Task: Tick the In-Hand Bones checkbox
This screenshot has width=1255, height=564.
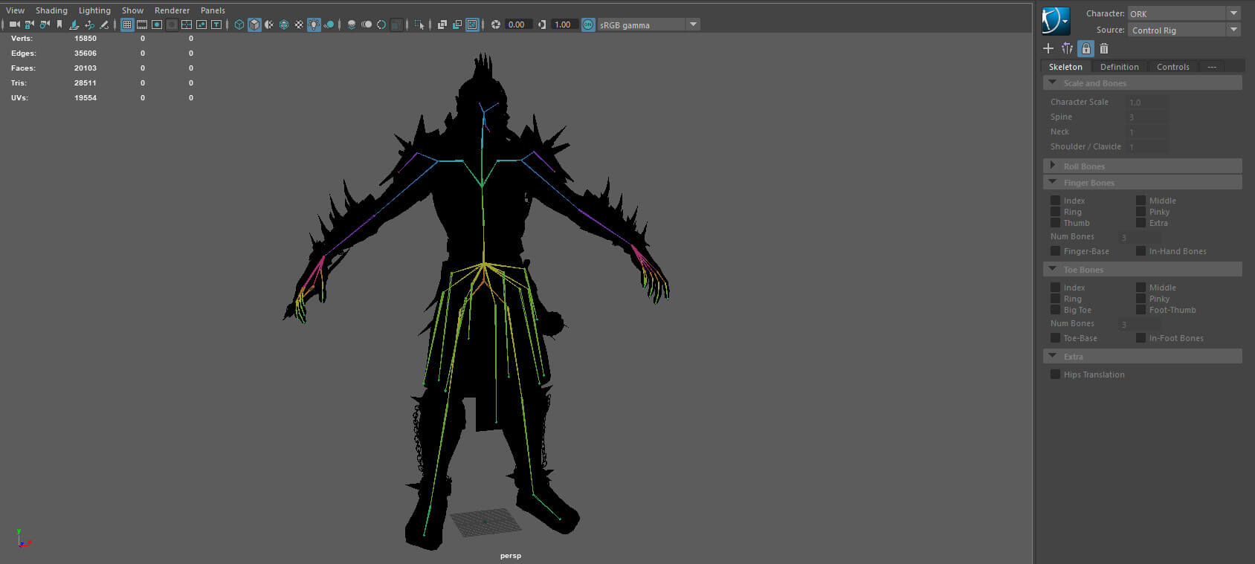Action: [1141, 251]
